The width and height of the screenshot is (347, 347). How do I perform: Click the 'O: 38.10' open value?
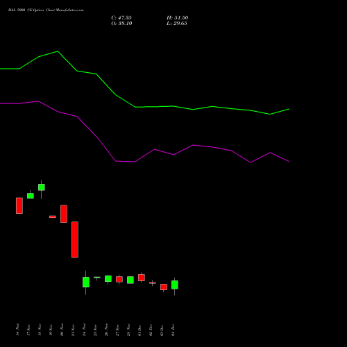(x=121, y=24)
